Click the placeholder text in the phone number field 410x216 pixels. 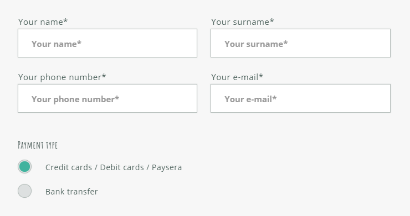tap(75, 99)
